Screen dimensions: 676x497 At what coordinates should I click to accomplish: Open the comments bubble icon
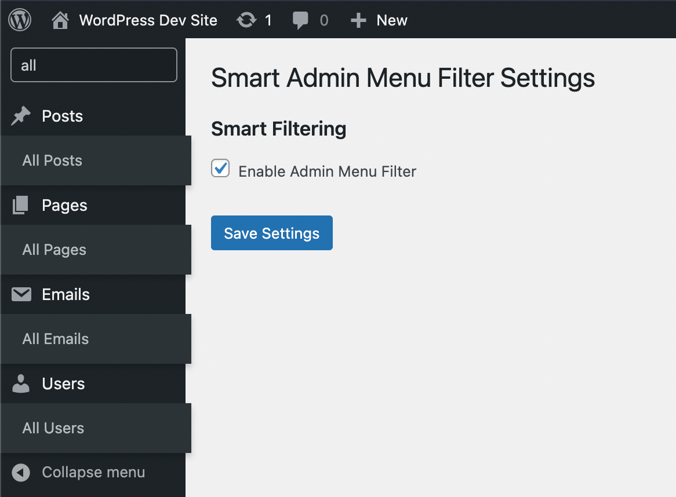pyautogui.click(x=300, y=20)
